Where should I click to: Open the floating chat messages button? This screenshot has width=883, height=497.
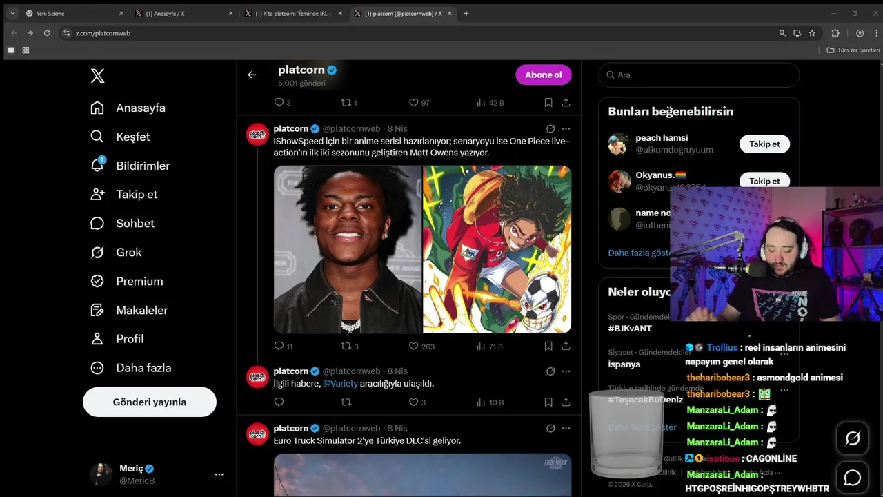[853, 478]
